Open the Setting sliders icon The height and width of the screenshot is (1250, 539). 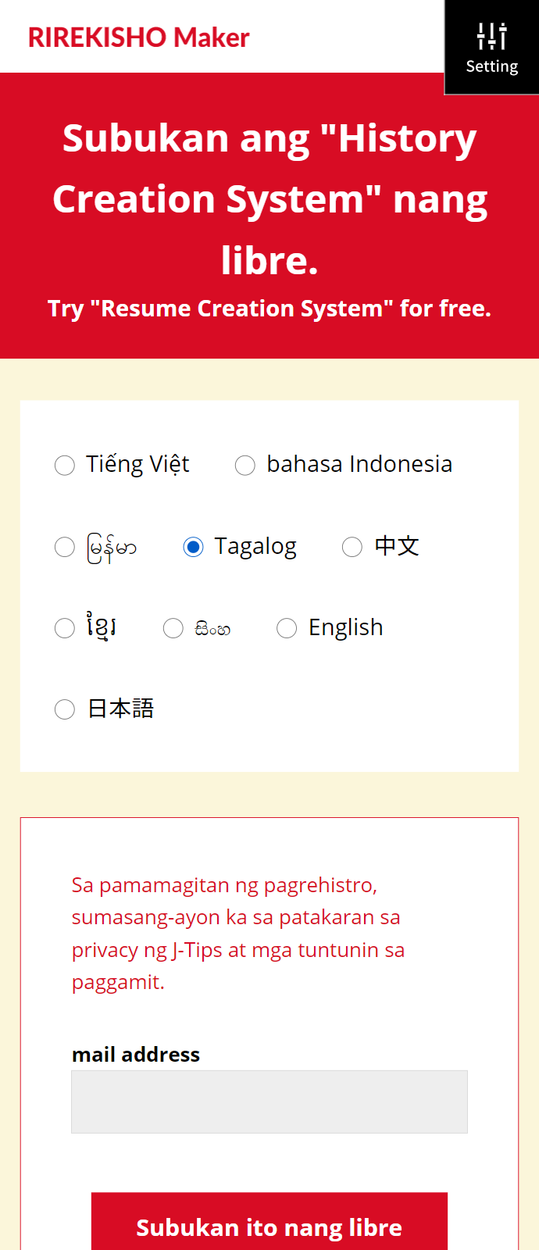[492, 36]
